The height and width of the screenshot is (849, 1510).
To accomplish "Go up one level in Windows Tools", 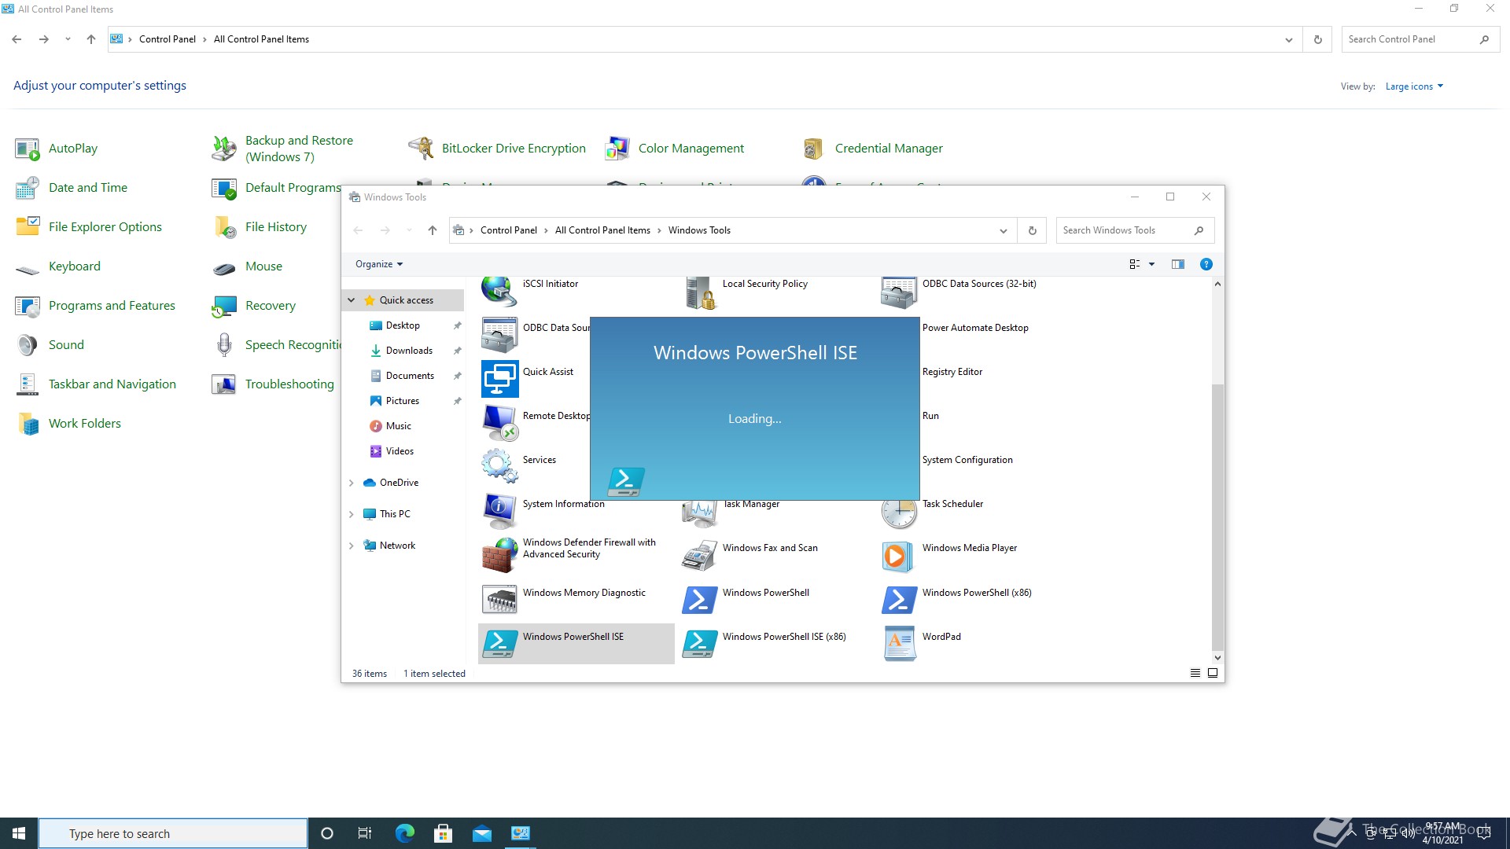I will [x=432, y=230].
